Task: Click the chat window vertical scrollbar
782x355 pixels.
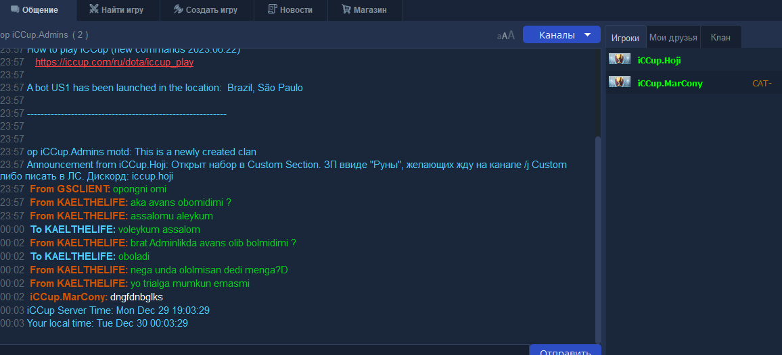Action: [597, 236]
